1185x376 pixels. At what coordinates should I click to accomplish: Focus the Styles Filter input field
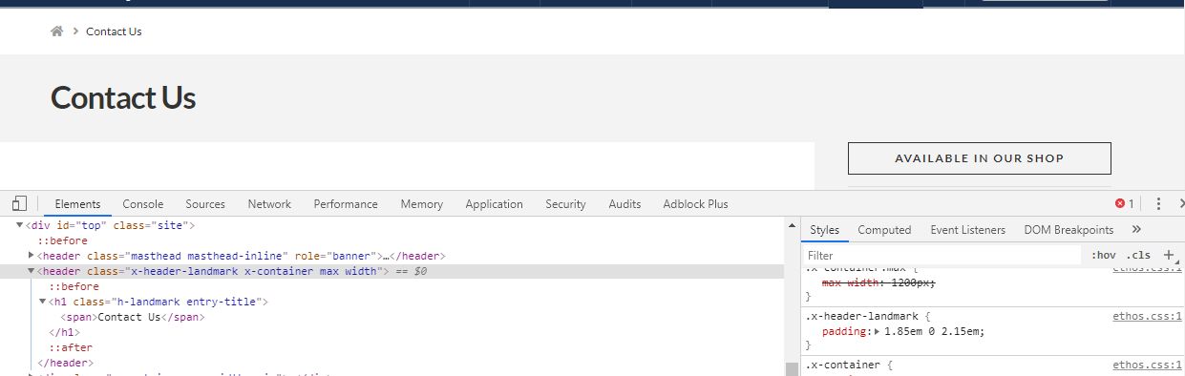pyautogui.click(x=942, y=256)
